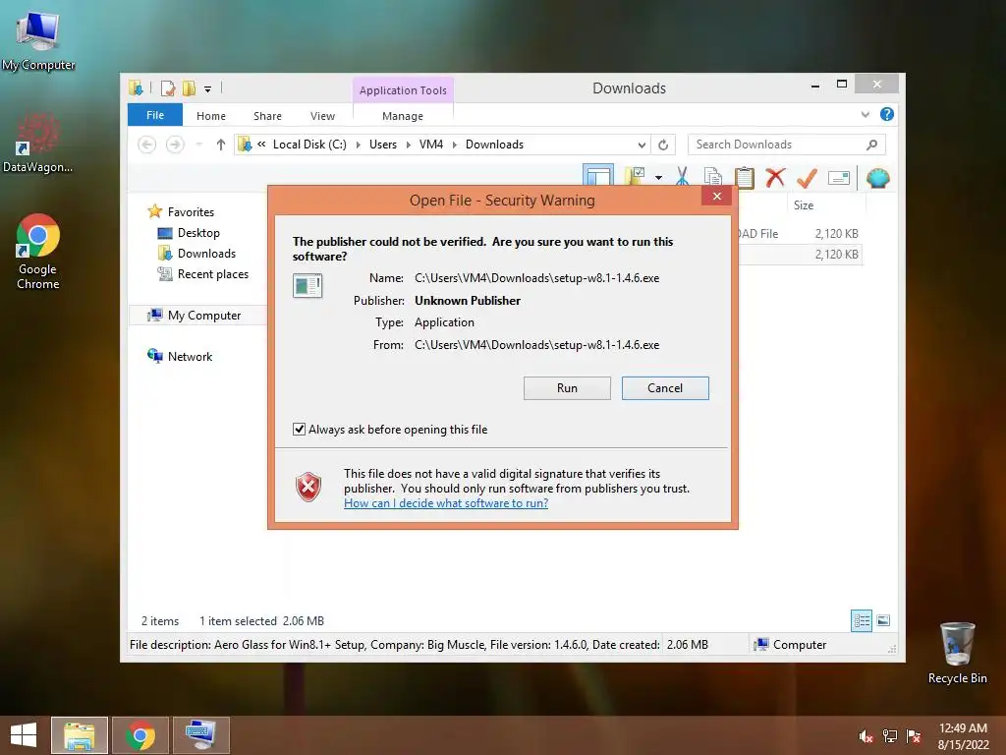Viewport: 1006px width, 755px height.
Task: Open the My Computer desktop icon
Action: [x=38, y=38]
